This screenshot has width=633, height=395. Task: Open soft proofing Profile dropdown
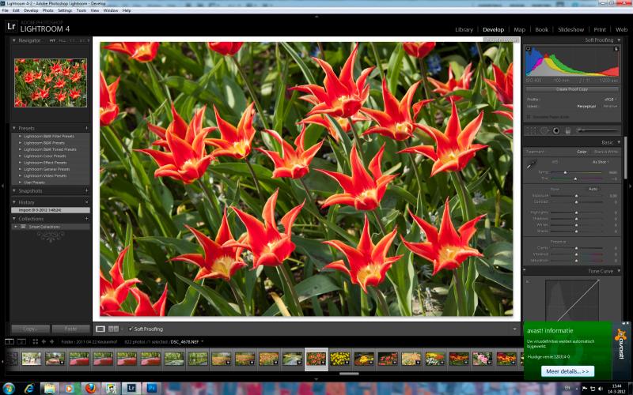point(610,100)
